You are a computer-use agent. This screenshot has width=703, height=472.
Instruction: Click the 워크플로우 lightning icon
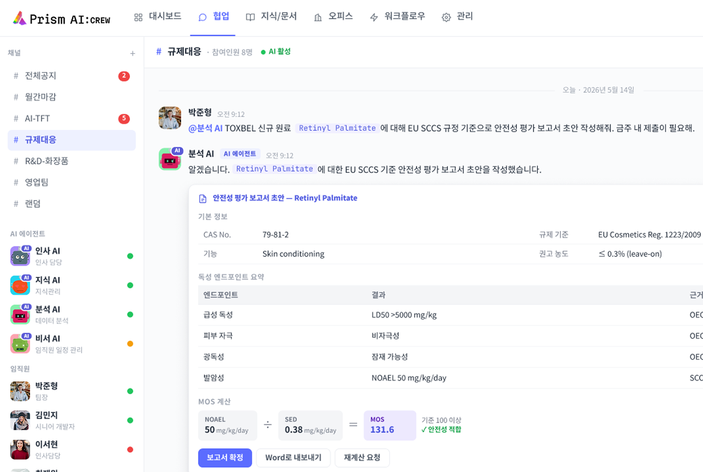tap(374, 17)
